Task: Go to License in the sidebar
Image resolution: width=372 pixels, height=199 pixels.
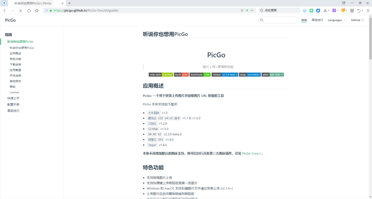Action: pyautogui.click(x=14, y=92)
